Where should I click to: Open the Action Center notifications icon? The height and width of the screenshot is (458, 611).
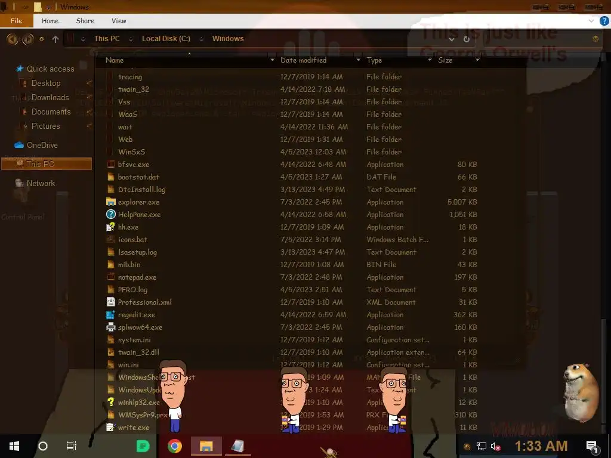[x=592, y=447]
